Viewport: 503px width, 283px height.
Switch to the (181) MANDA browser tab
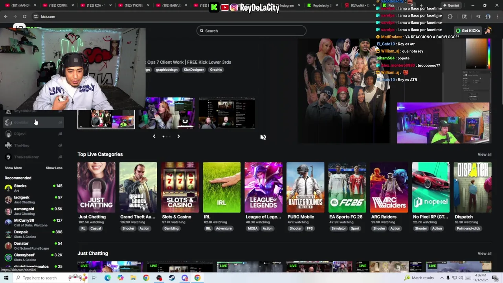(x=20, y=6)
